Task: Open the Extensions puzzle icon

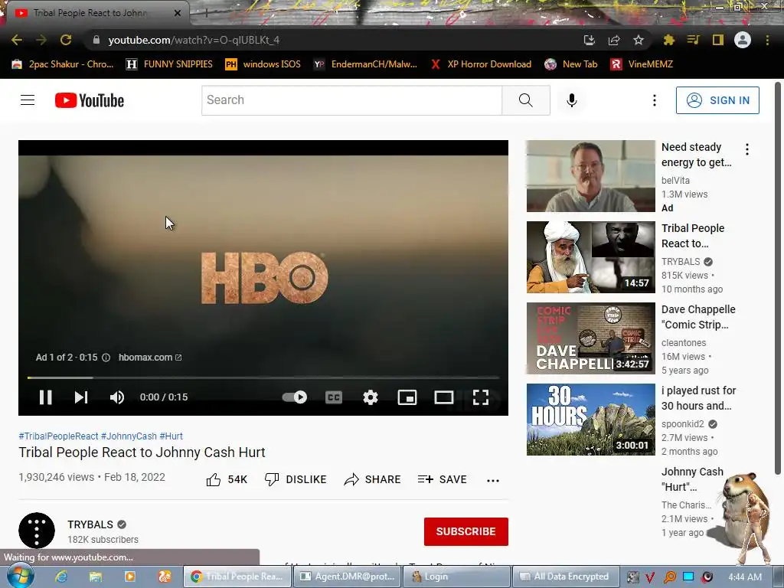Action: click(669, 40)
